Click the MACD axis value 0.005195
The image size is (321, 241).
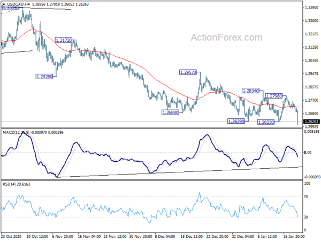pos(312,132)
